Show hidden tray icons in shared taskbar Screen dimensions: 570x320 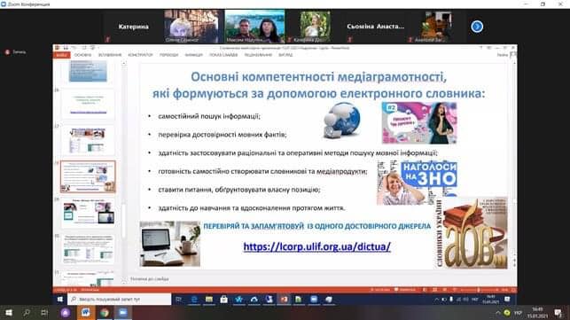tap(436, 300)
